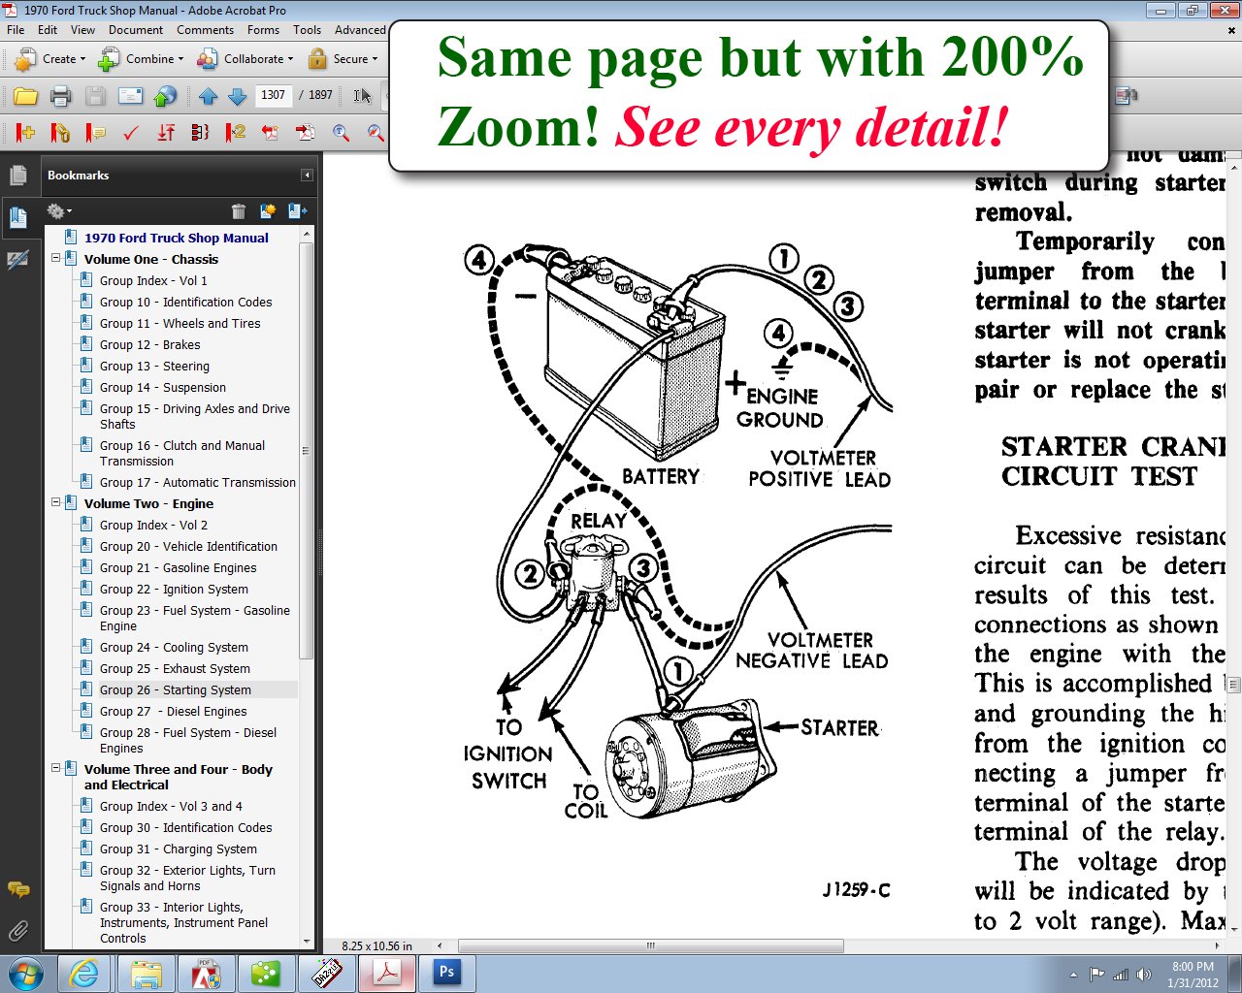The width and height of the screenshot is (1242, 993).
Task: Collapse the Volume Two - Engine node
Action: [x=56, y=503]
